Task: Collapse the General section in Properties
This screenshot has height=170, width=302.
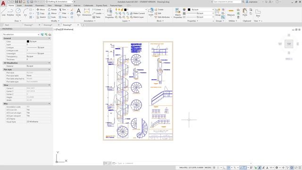Action: [x=49, y=38]
